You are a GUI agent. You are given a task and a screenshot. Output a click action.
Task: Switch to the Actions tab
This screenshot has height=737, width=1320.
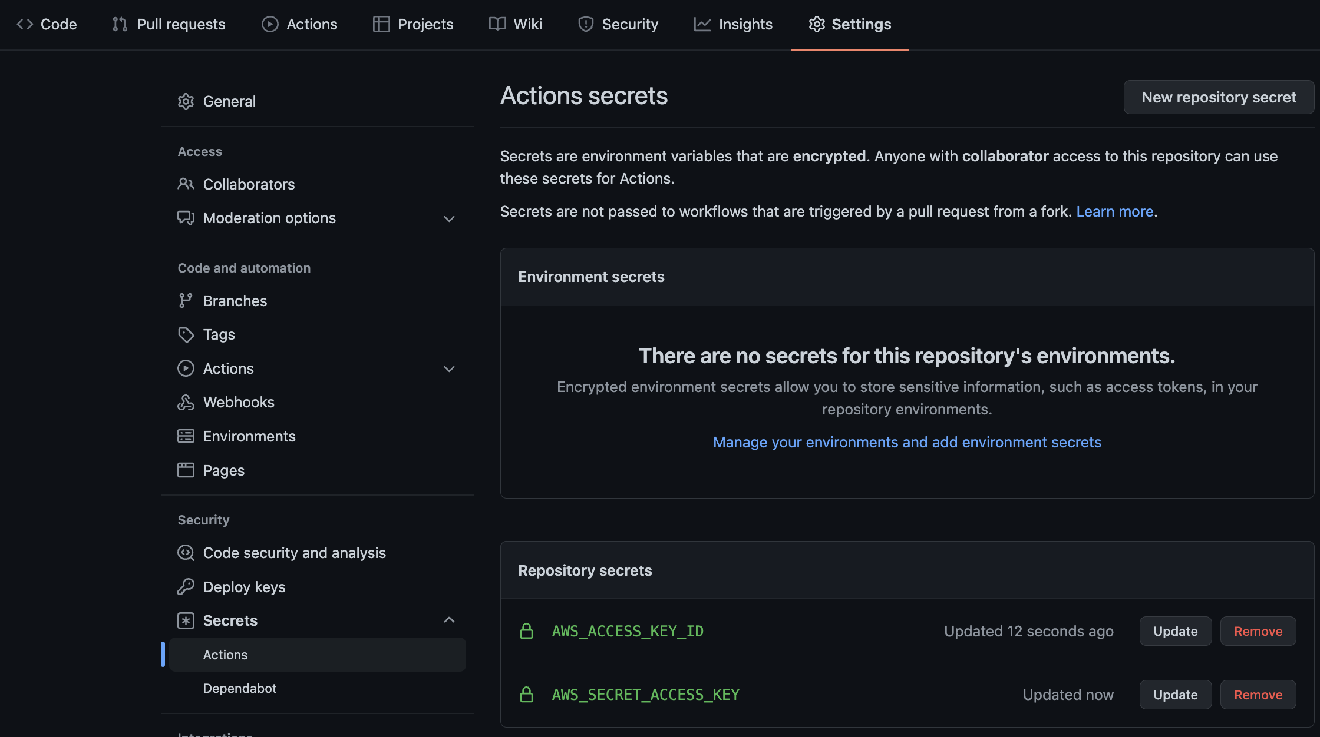pos(299,24)
